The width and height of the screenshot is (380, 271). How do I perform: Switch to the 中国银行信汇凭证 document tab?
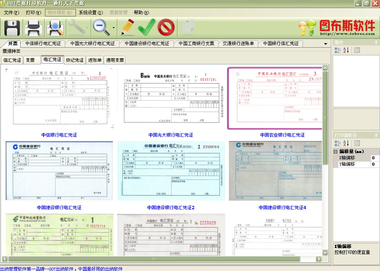(281, 44)
